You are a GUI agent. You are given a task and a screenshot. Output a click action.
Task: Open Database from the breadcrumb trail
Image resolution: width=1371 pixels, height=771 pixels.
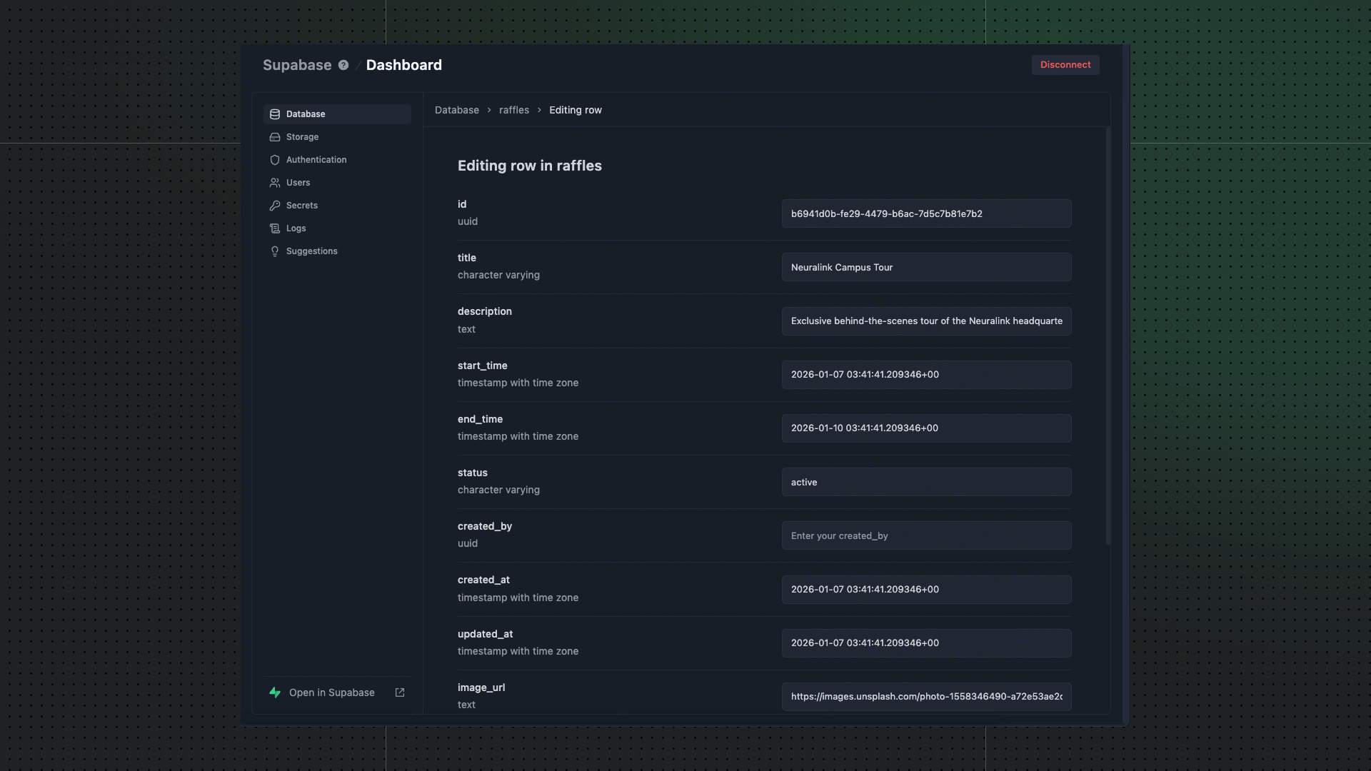[457, 110]
